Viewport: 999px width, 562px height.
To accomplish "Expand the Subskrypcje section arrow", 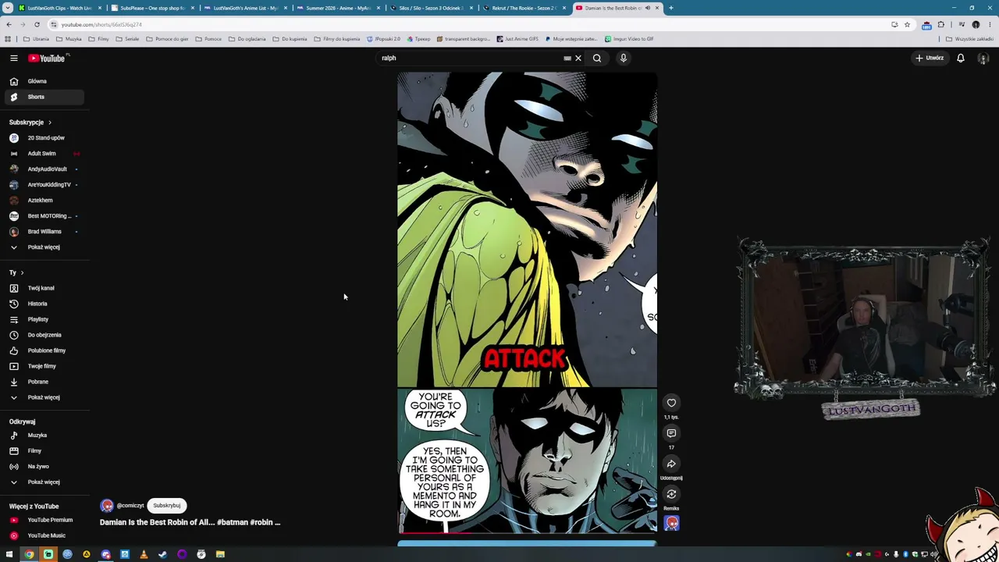I will click(x=50, y=123).
